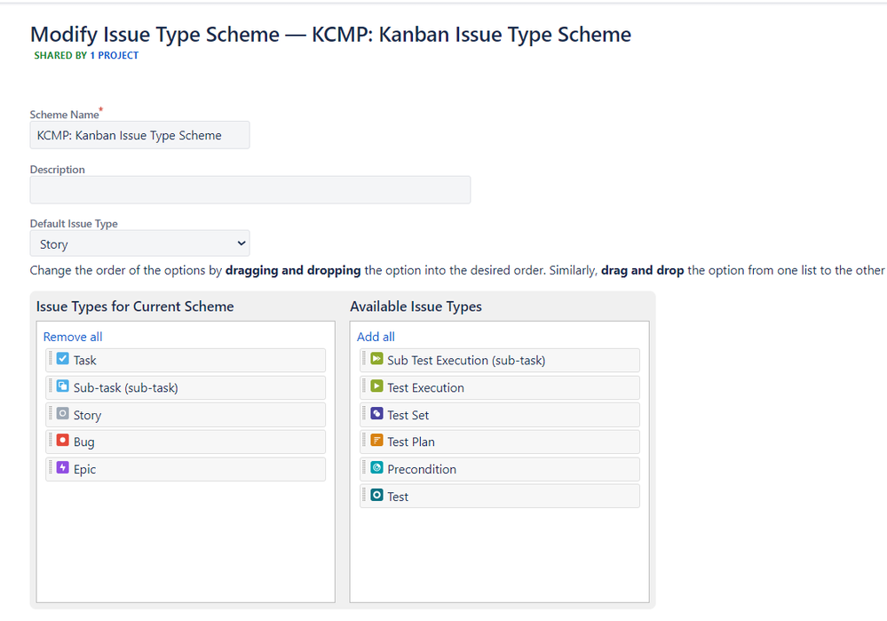Select the Available Issue Types heading
The height and width of the screenshot is (621, 887).
417,306
